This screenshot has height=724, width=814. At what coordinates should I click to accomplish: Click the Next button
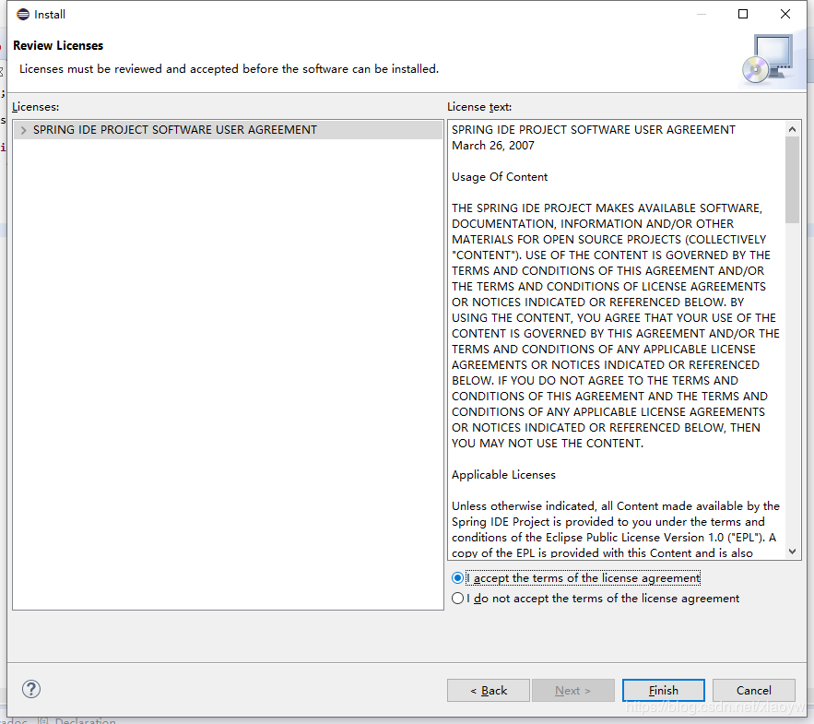tap(572, 690)
